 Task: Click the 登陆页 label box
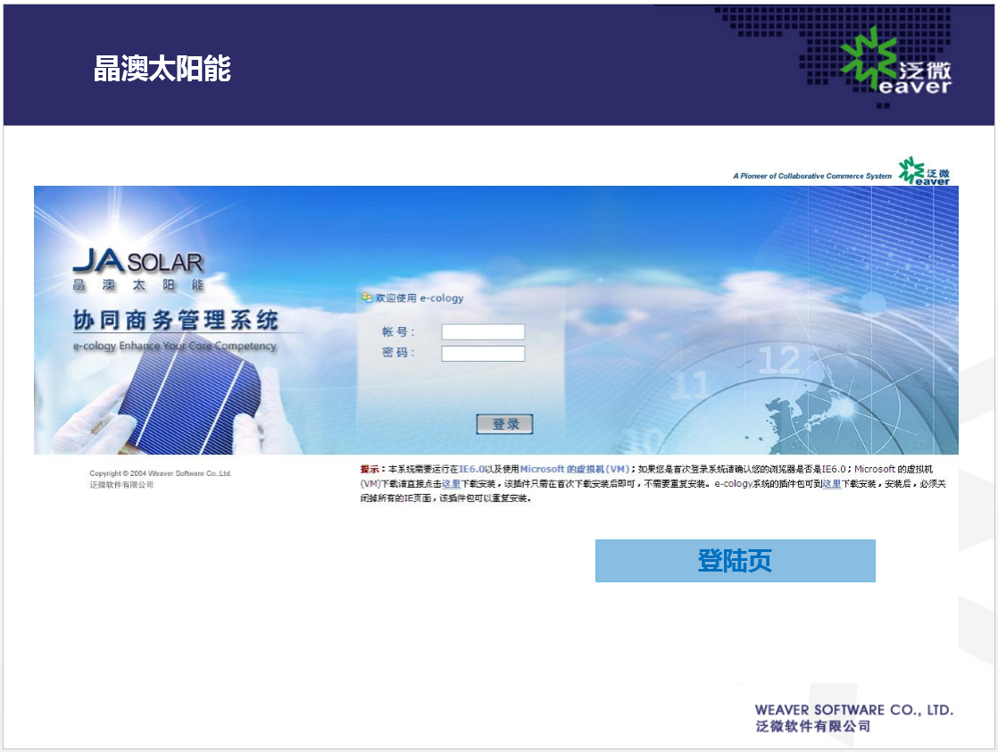736,561
